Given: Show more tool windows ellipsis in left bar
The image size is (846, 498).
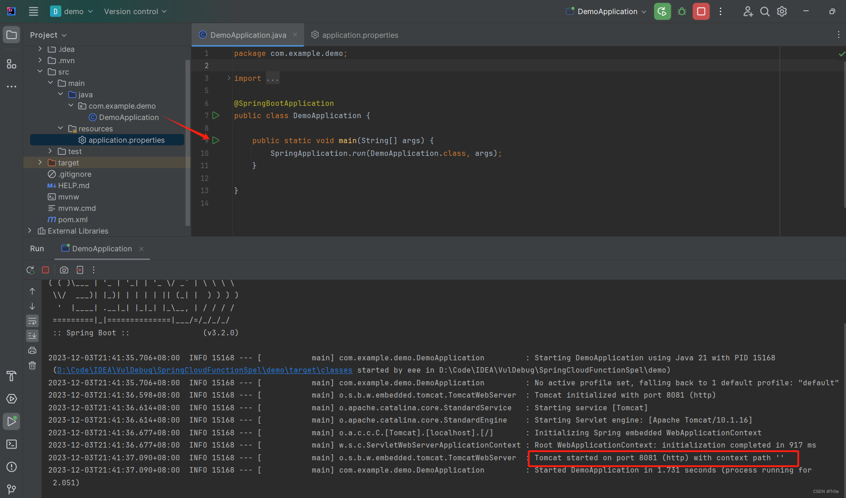Looking at the screenshot, I should coord(11,86).
